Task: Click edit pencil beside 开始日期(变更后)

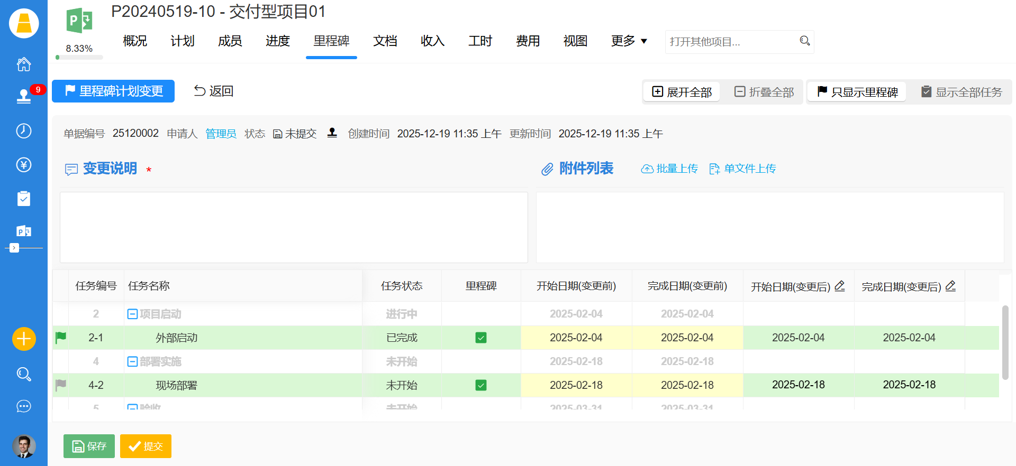Action: point(840,286)
